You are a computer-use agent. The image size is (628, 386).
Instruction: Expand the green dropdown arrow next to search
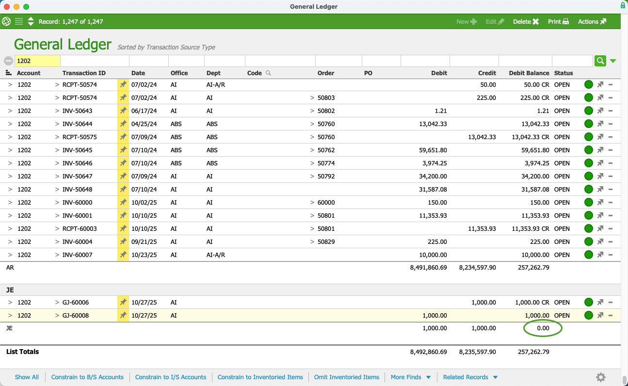tap(613, 61)
